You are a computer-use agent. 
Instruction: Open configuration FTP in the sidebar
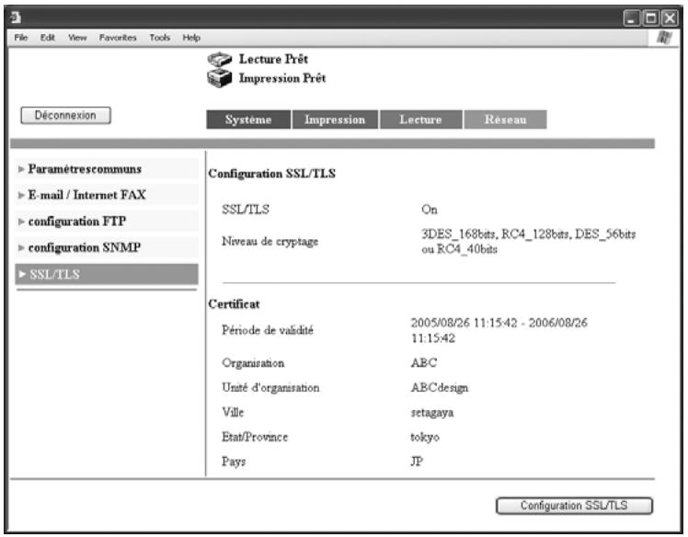click(x=107, y=221)
